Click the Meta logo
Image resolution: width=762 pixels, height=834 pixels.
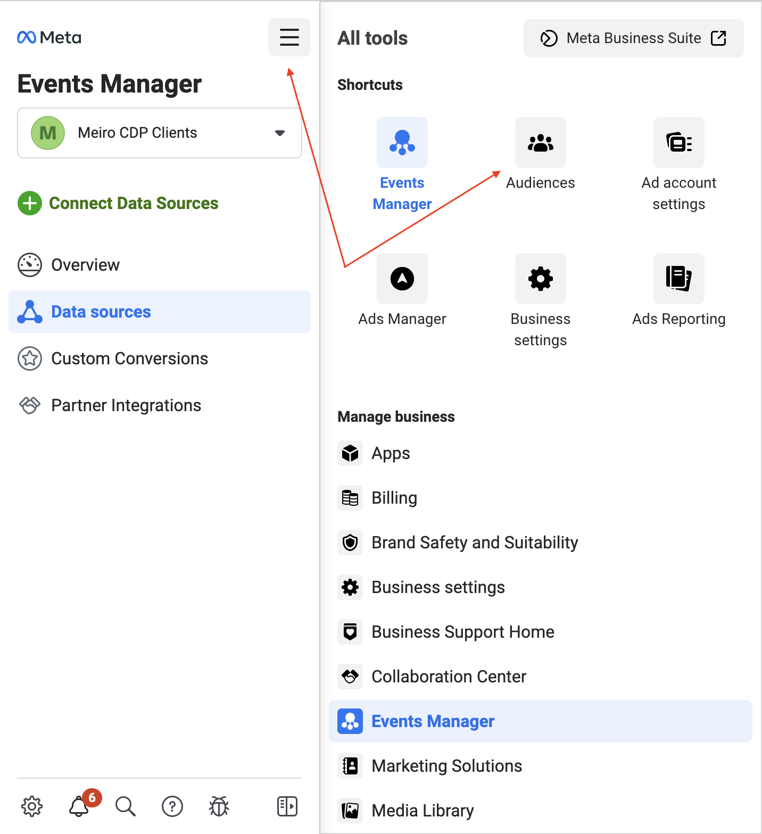coord(49,37)
